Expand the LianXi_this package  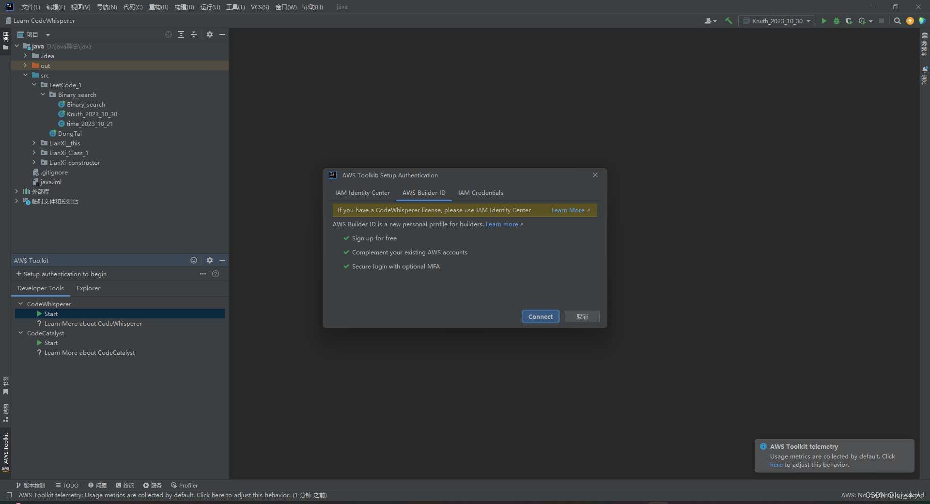click(x=34, y=143)
